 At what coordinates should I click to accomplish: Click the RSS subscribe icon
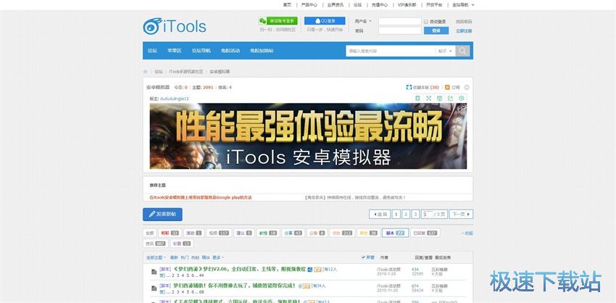(x=447, y=87)
